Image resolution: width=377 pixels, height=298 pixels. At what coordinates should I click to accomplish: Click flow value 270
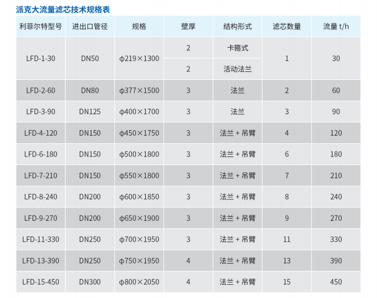(x=336, y=218)
